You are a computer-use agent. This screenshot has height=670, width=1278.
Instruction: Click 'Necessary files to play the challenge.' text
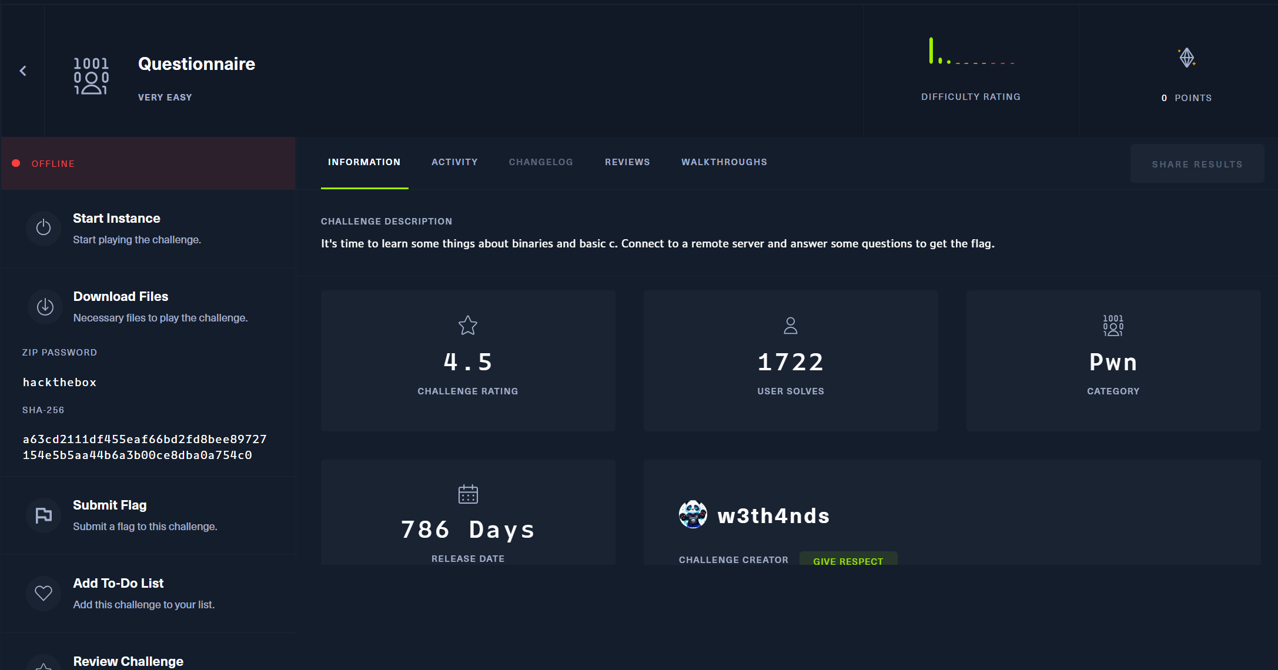(x=160, y=318)
